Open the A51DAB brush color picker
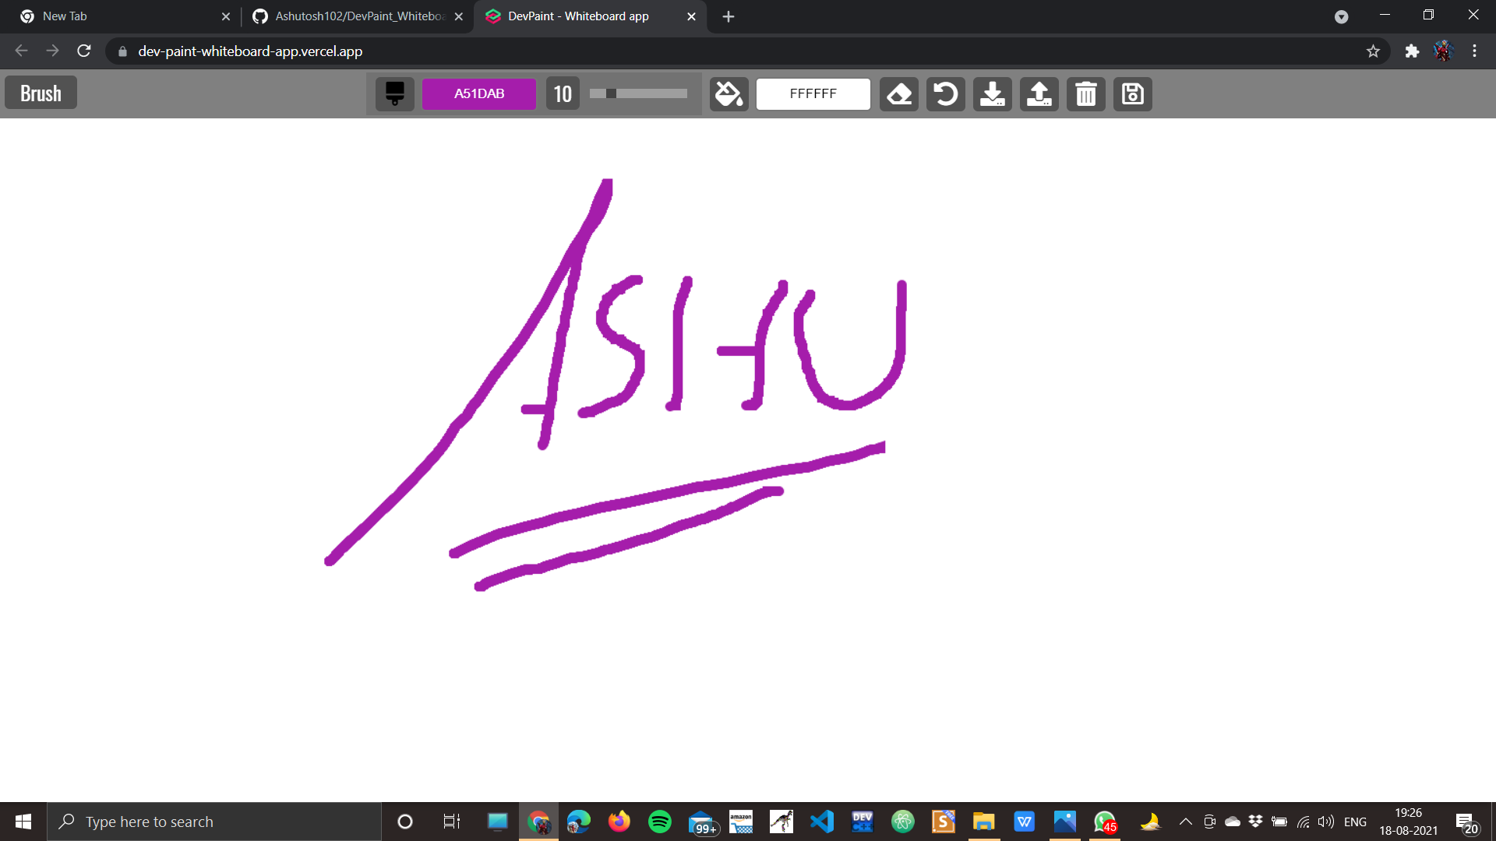The width and height of the screenshot is (1496, 841). tap(478, 93)
